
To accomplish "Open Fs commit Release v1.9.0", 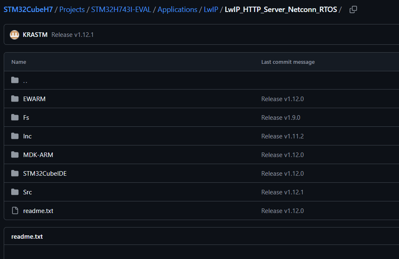I will 281,117.
